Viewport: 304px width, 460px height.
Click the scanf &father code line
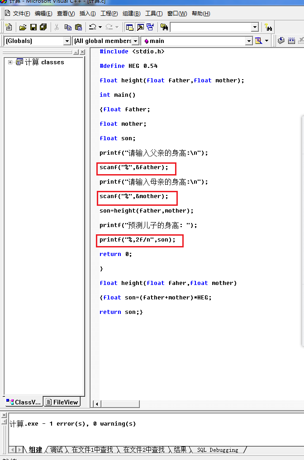134,167
